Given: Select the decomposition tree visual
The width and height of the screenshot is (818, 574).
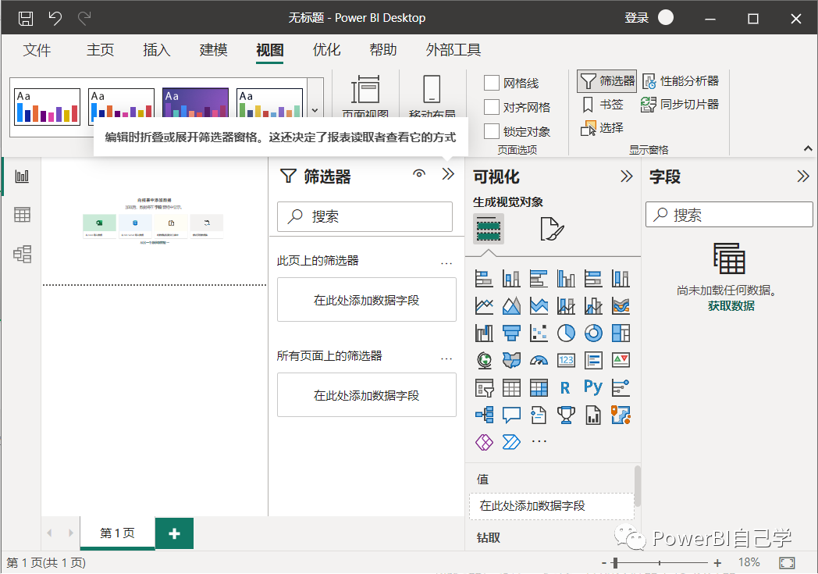Looking at the screenshot, I should point(484,415).
